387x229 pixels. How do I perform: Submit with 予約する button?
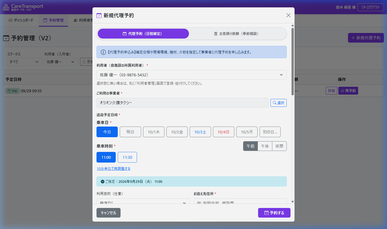coord(274,213)
